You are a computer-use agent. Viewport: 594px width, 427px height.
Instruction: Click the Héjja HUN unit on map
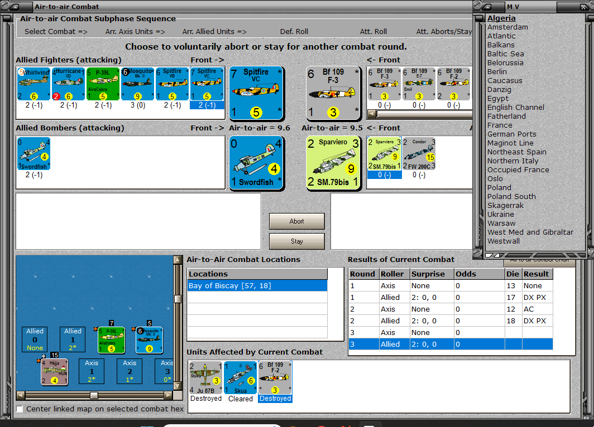coord(55,372)
